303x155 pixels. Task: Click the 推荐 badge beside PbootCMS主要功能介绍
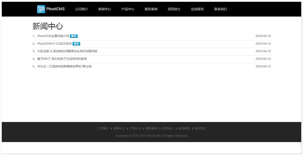[74, 36]
